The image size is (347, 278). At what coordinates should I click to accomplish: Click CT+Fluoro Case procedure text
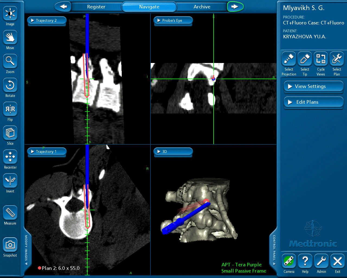coord(314,23)
